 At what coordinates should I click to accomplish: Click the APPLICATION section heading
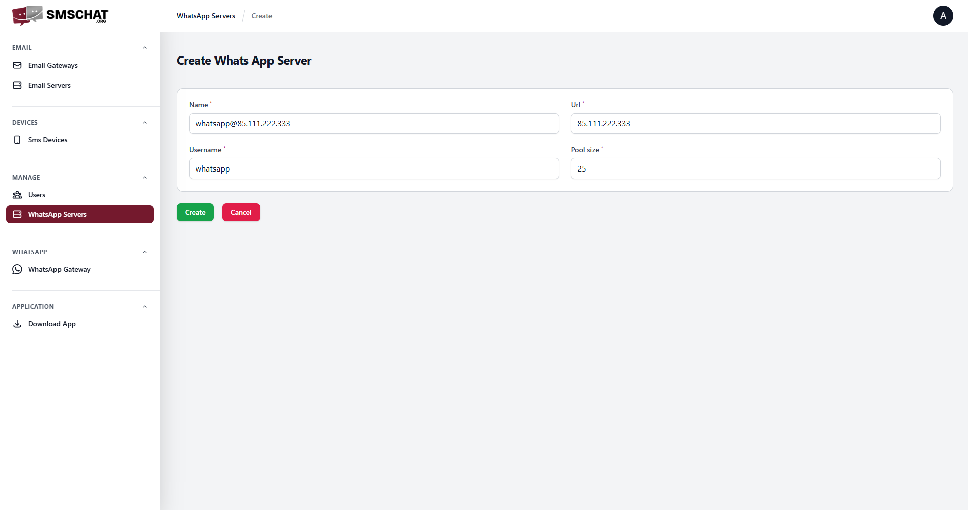pos(33,307)
